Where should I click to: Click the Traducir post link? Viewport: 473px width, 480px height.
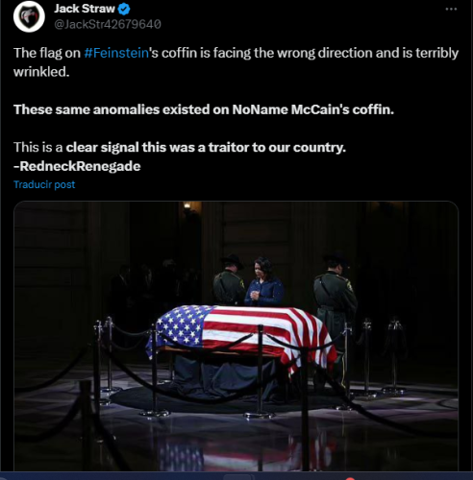click(x=44, y=184)
